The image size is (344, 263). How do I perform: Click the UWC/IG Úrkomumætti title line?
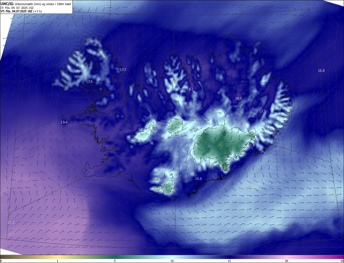pos(36,4)
